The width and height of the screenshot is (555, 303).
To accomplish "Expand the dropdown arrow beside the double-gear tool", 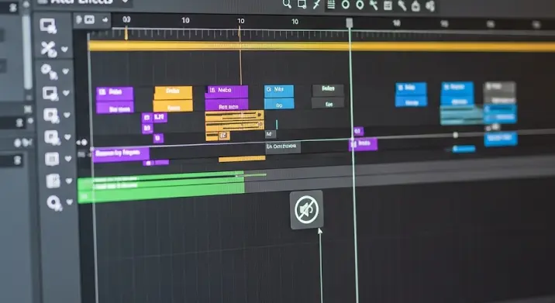I will (x=65, y=71).
